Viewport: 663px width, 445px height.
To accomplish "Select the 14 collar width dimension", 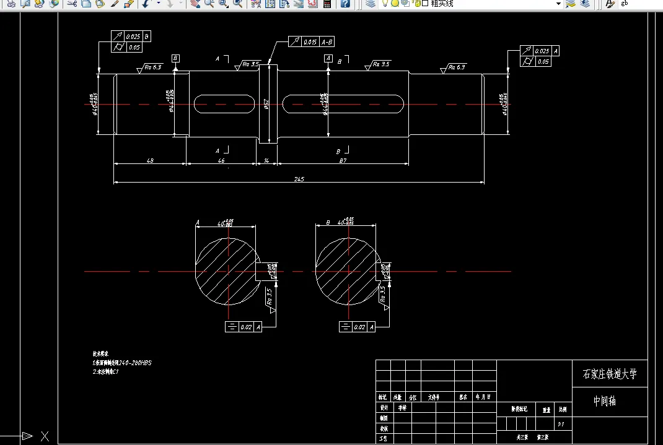I will 266,160.
